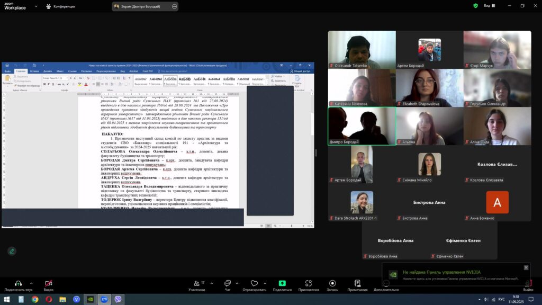Click the Word tell-me search field
This screenshot has height=305, width=542.
(173, 71)
